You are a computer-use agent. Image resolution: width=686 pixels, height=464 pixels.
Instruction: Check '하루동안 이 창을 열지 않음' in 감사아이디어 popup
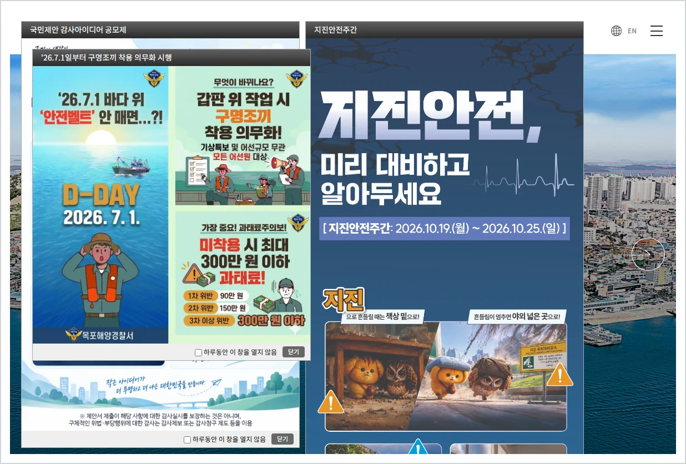[x=187, y=440]
